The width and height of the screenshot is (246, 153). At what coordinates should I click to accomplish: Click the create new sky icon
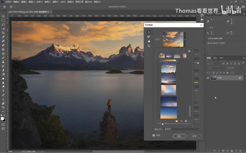coord(181,121)
